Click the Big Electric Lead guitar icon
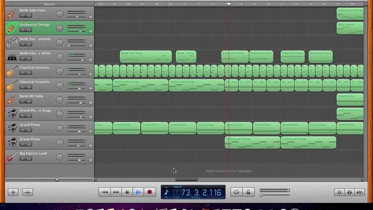The image size is (373, 210). tap(12, 157)
